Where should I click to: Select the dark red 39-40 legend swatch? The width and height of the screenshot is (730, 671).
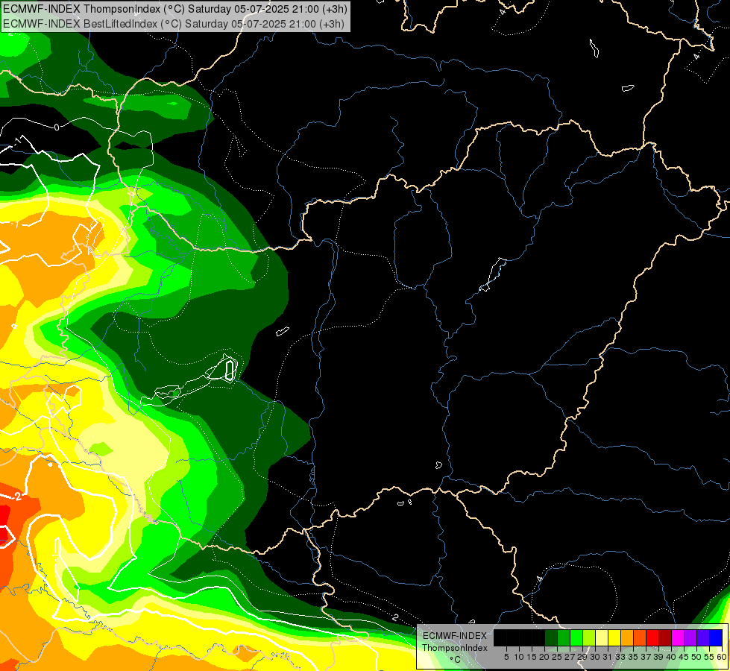(x=665, y=637)
